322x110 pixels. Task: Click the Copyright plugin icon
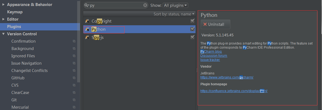coord(87,21)
